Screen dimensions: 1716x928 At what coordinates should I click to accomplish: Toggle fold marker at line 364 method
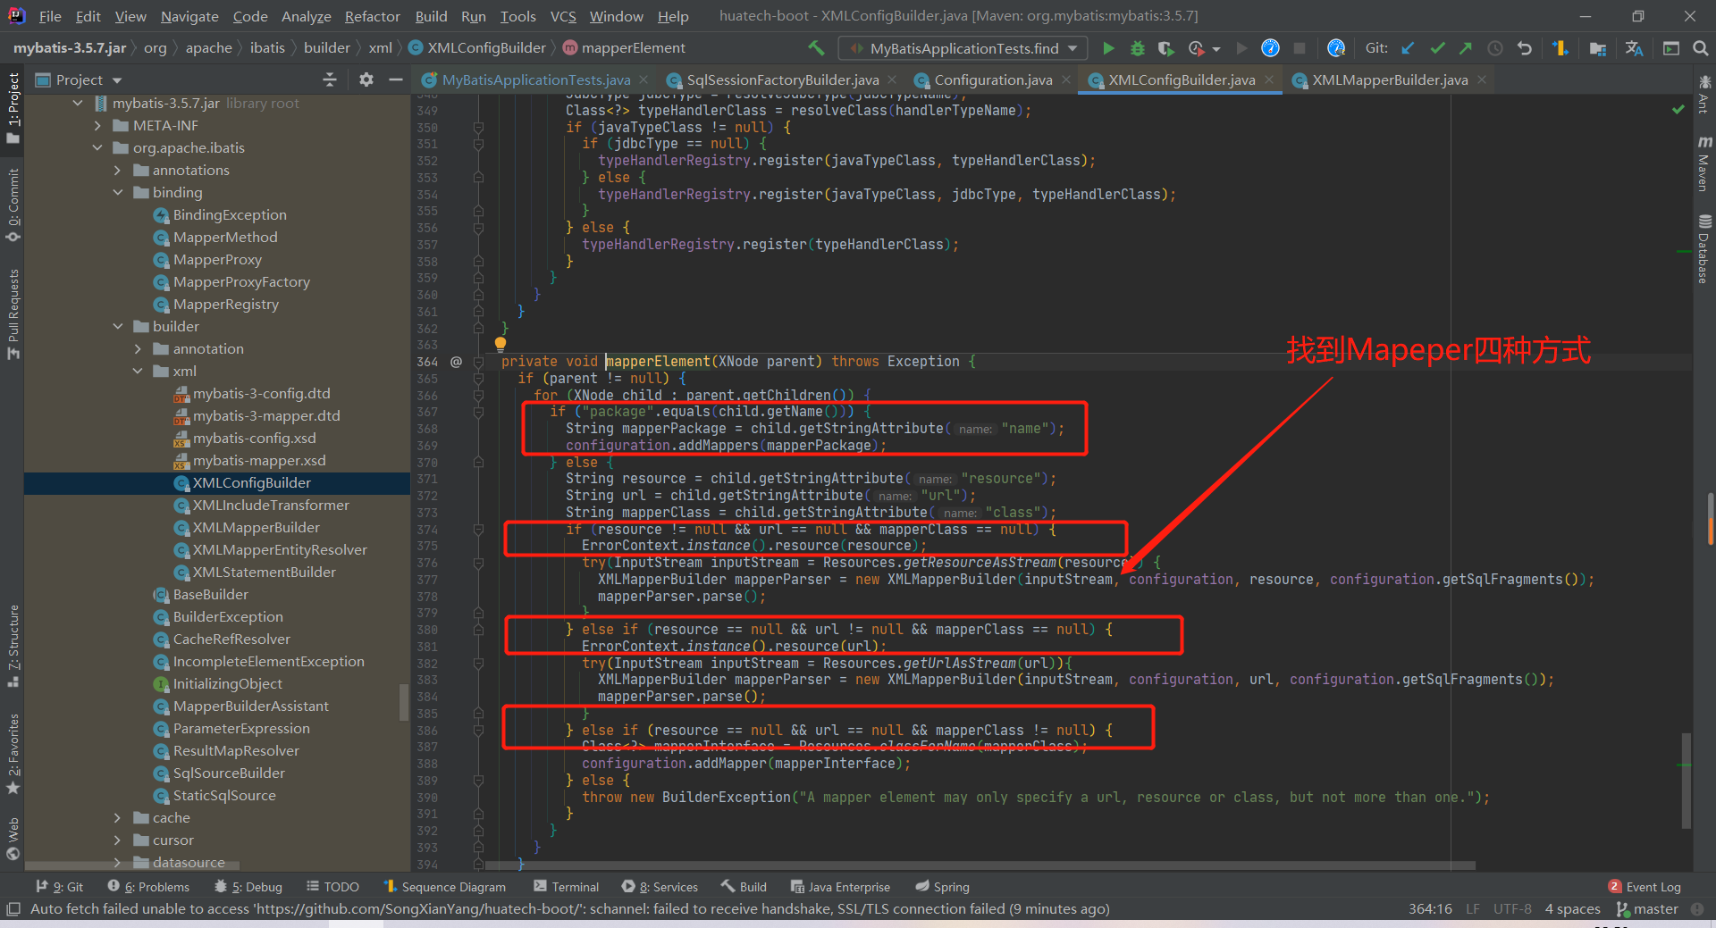[x=478, y=362]
